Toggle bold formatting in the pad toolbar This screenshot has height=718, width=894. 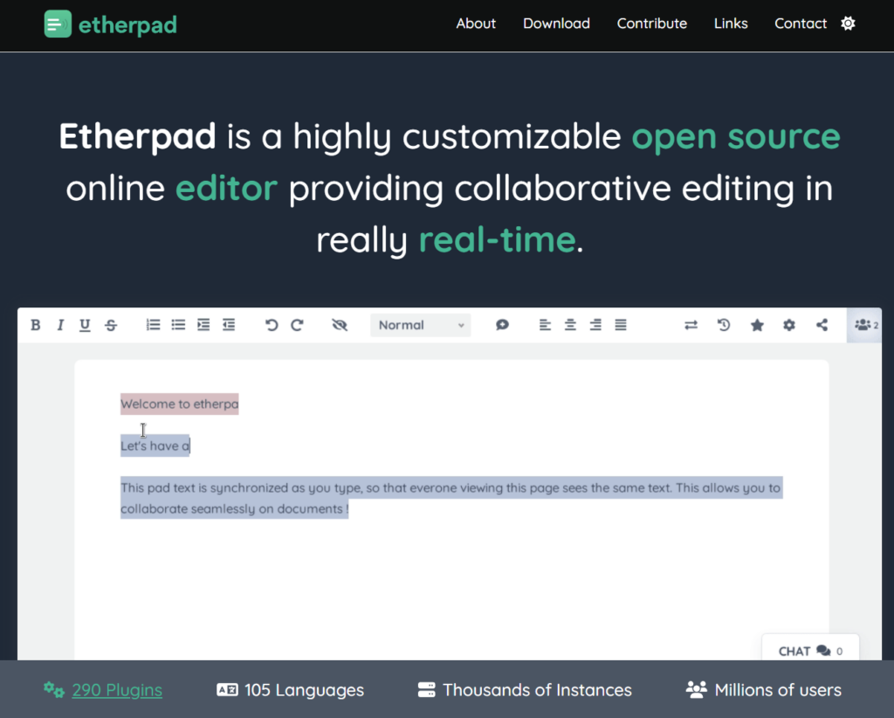pyautogui.click(x=35, y=325)
